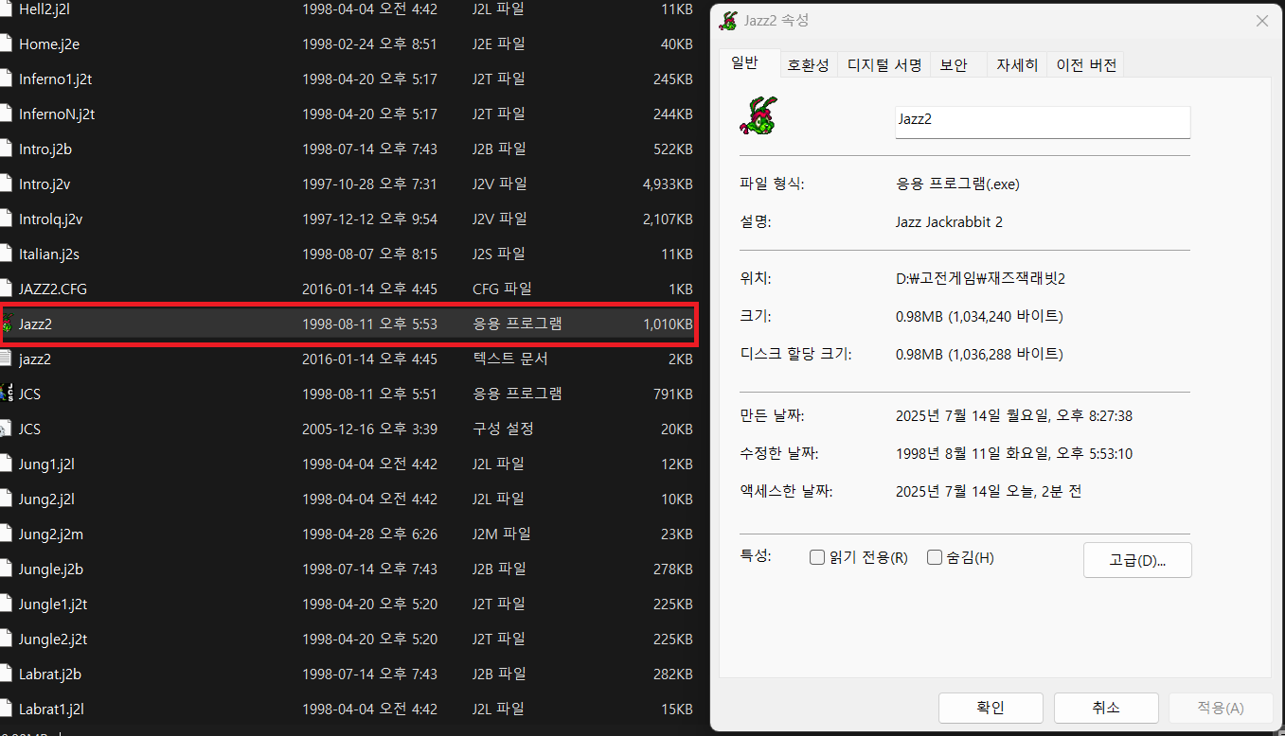The width and height of the screenshot is (1285, 736).
Task: Click the Jungle1.j2t file icon
Action: click(8, 604)
